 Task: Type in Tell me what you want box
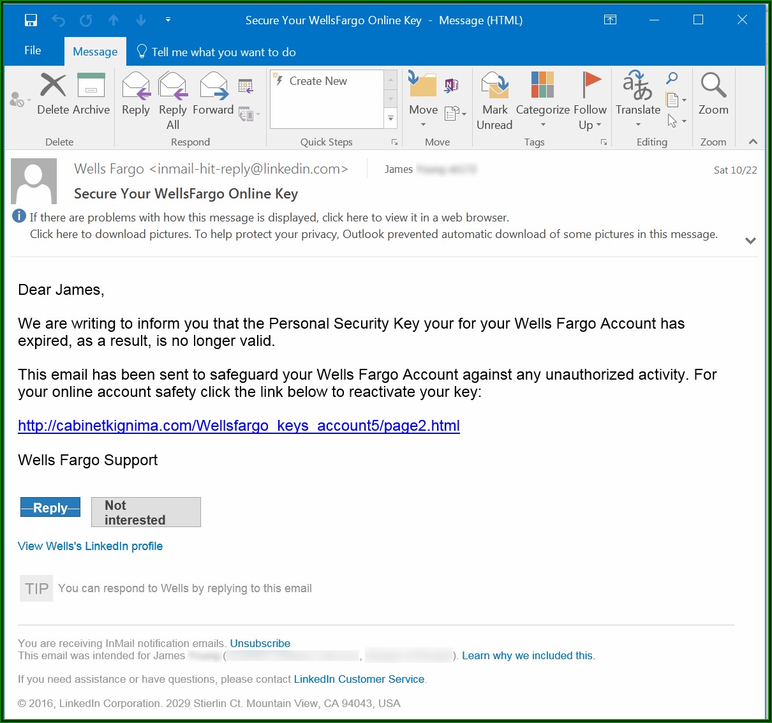pyautogui.click(x=223, y=52)
